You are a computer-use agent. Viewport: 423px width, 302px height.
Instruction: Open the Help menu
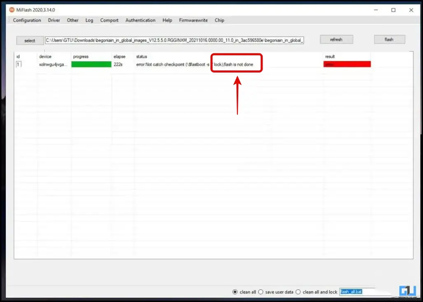pos(167,20)
